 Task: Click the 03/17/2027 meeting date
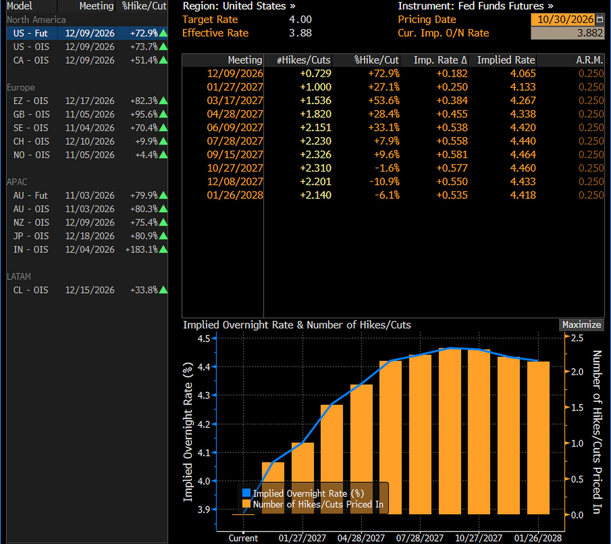(235, 101)
